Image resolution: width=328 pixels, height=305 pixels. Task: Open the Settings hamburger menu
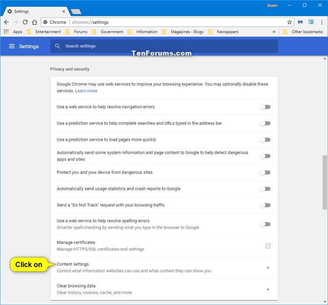click(12, 46)
